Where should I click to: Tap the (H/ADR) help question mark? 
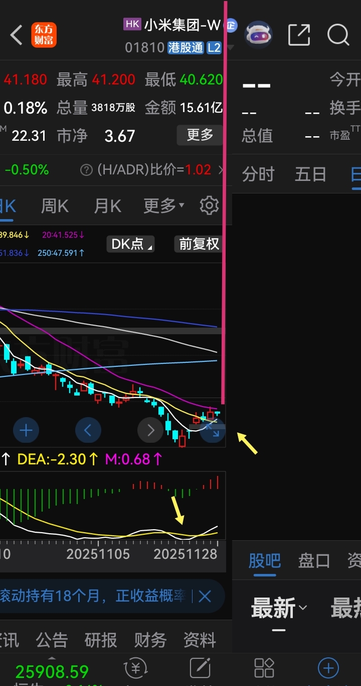point(87,169)
